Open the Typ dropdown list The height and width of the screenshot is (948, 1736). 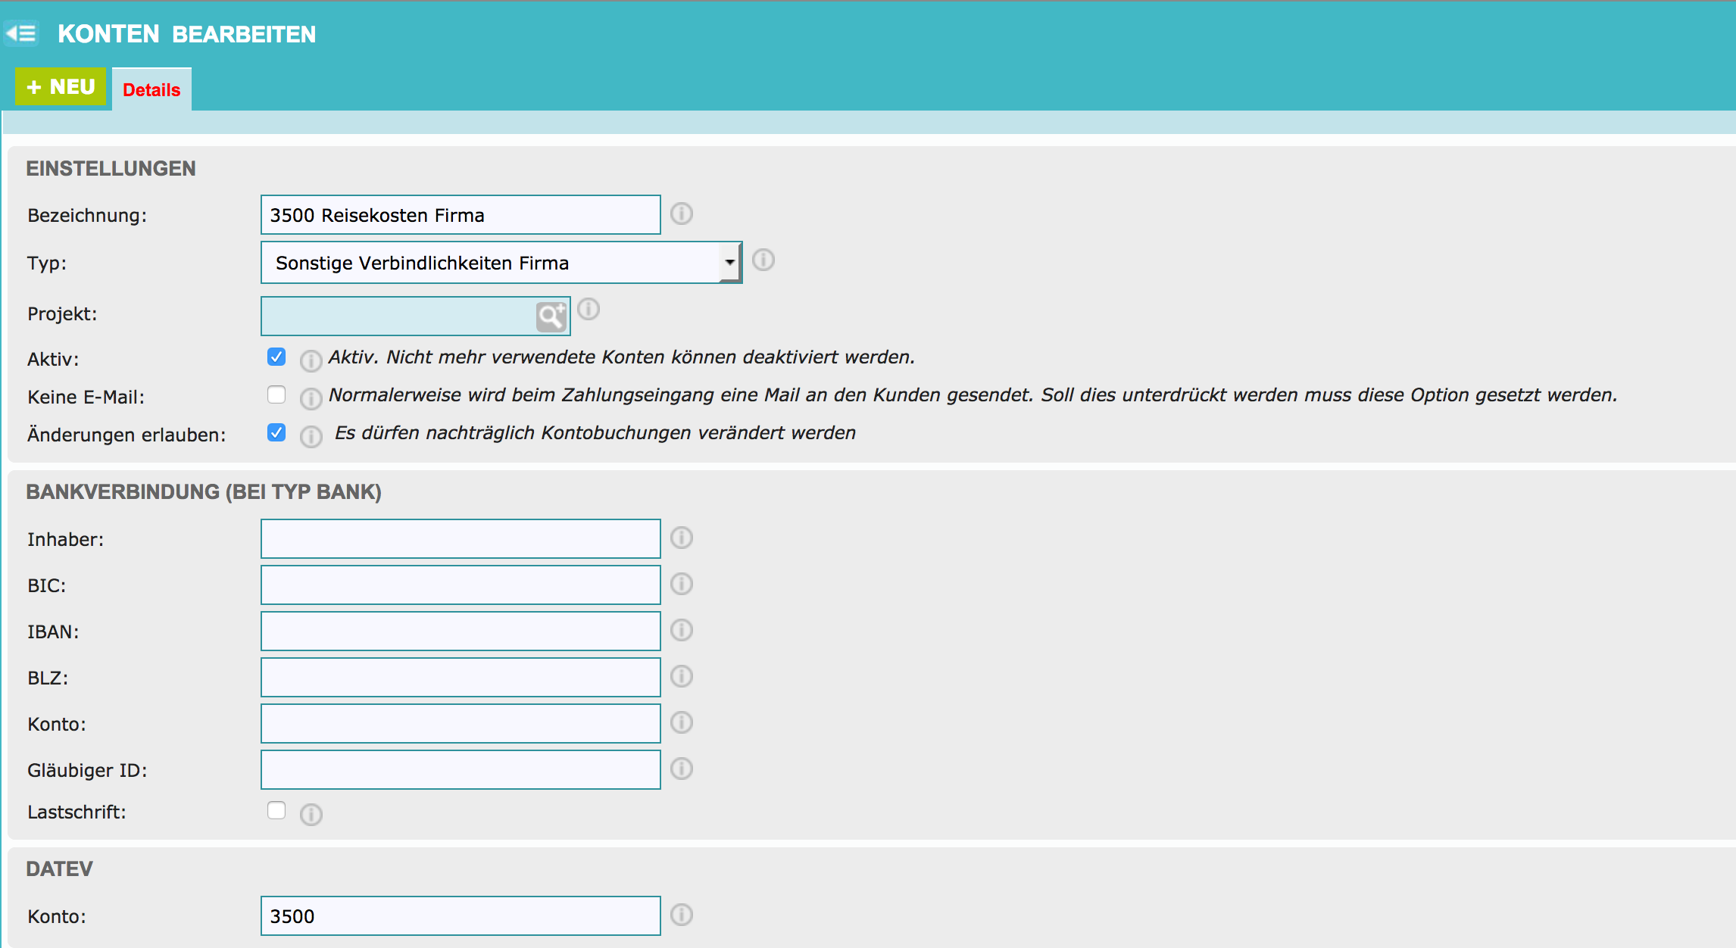tap(492, 263)
